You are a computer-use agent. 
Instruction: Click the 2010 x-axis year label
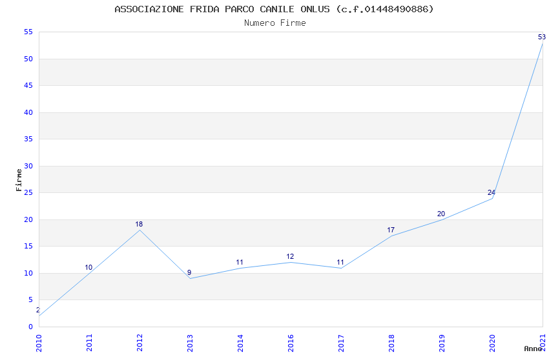[x=39, y=343]
